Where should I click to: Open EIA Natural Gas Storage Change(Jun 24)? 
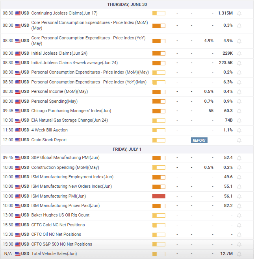pos(70,120)
